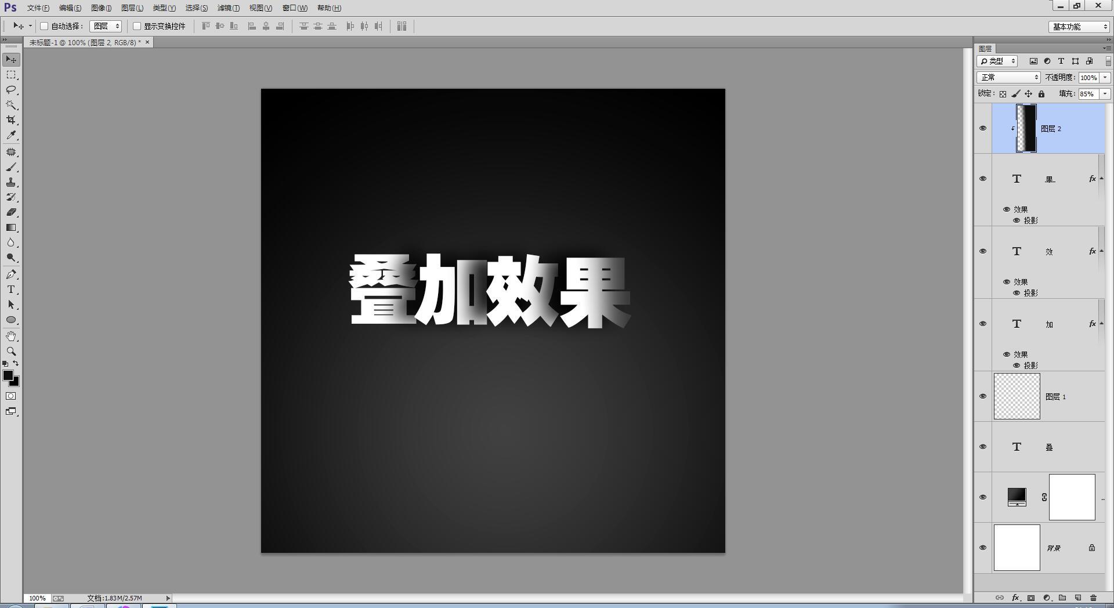1114x608 pixels.
Task: Click zoom percentage field 100%
Action: pos(38,598)
